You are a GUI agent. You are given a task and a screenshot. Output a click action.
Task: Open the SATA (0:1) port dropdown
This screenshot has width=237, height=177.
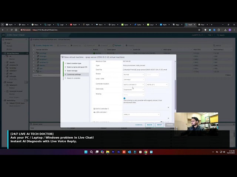point(157,84)
